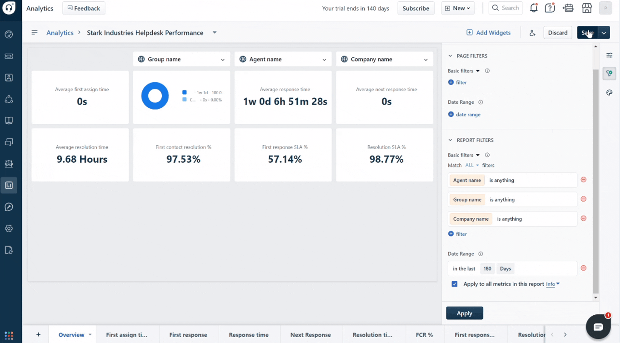The height and width of the screenshot is (343, 621).
Task: Open the Agent name dropdown
Action: coord(283,59)
